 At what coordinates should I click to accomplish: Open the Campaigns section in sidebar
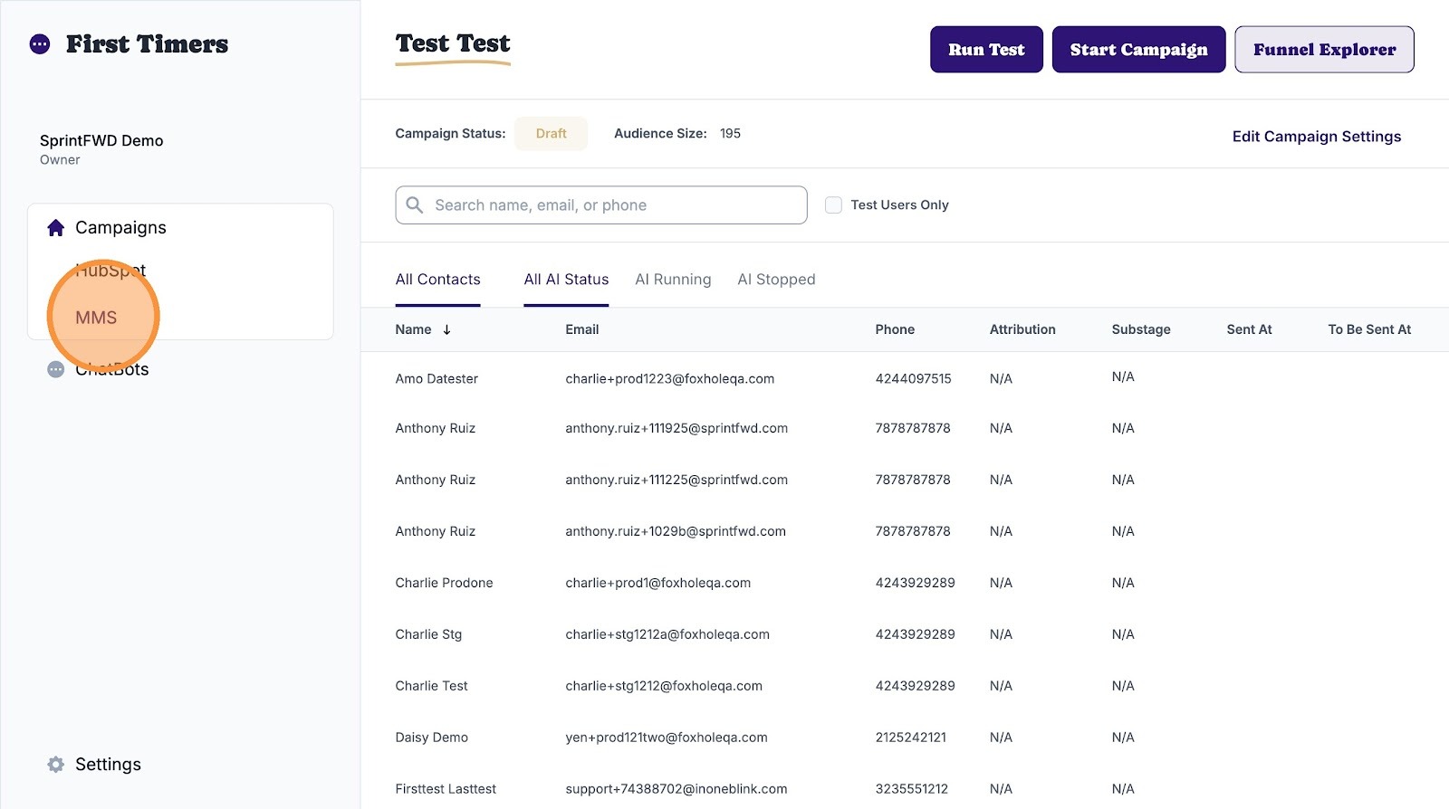(120, 228)
